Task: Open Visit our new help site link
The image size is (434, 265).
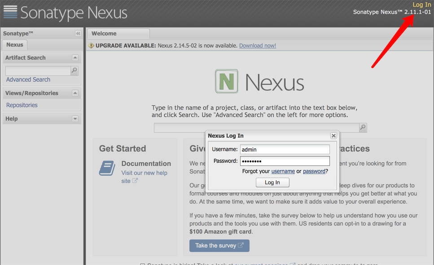Action: (x=144, y=177)
